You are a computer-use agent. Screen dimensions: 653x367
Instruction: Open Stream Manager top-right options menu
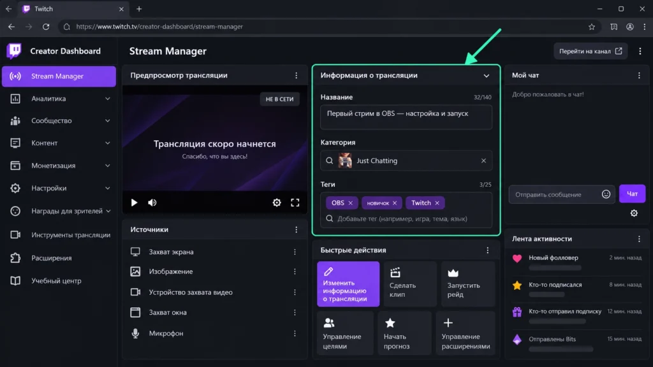point(640,51)
